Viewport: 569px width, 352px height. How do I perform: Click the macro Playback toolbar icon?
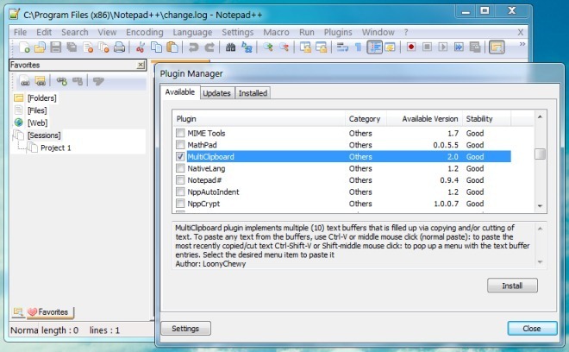(443, 47)
